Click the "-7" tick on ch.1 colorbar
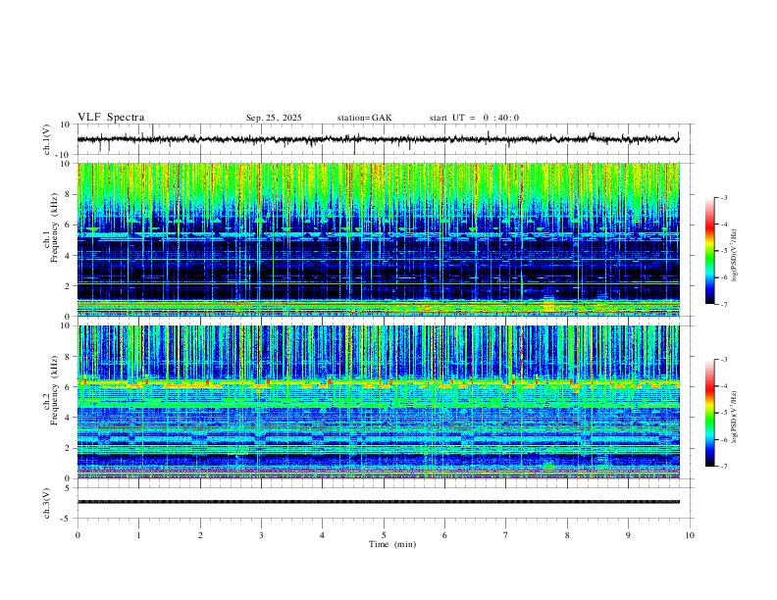 tap(724, 305)
